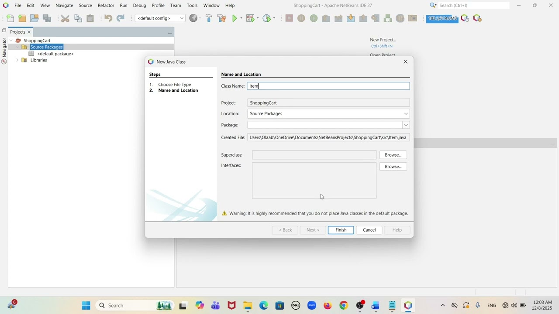Collapse the ShoppingCart project node
The image size is (559, 314).
click(11, 41)
